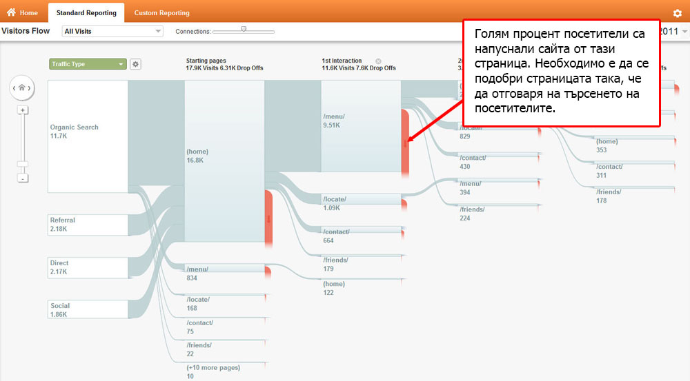Open the date range dropdown arrow
This screenshot has width=690, height=381.
click(684, 32)
